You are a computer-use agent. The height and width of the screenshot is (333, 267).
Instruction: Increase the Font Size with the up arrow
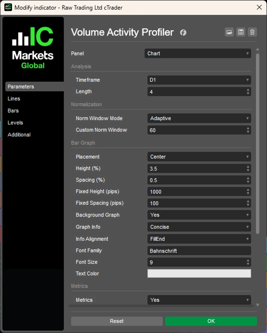248,260
